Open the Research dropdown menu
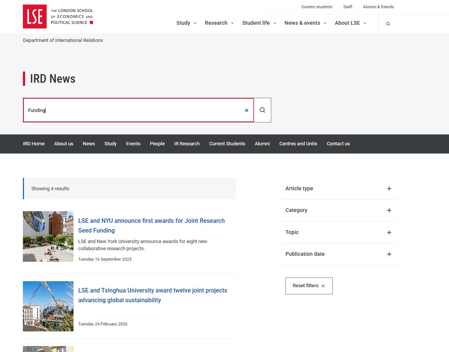 pos(219,23)
